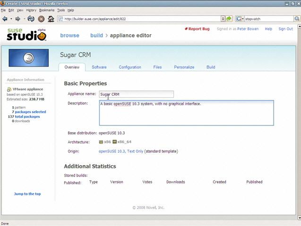
Task: Click the browser Back arrow button
Action: click(x=5, y=19)
